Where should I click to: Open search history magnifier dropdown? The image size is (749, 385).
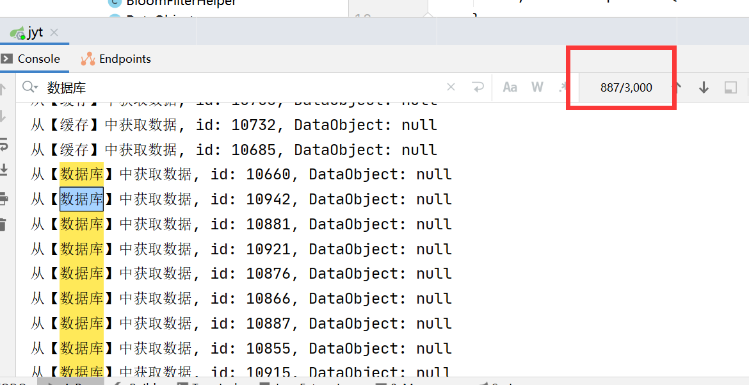click(x=29, y=87)
